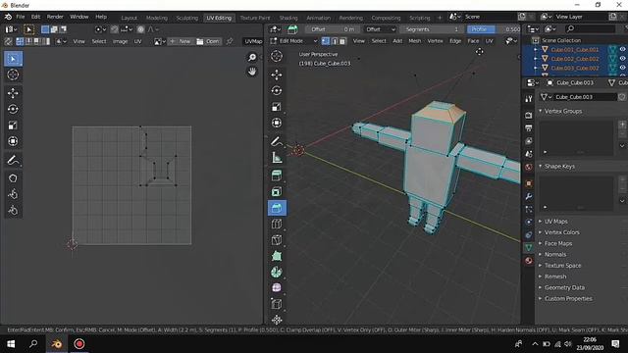The width and height of the screenshot is (628, 353).
Task: Toggle visibility of Cube.001_Cube.001
Action: click(623, 49)
